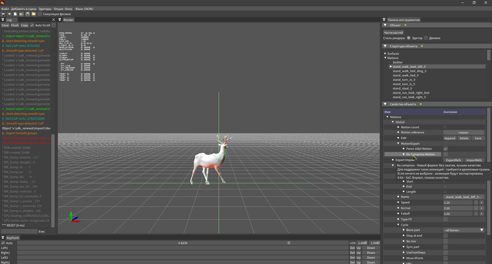Select the KeyForm tab
Screen dimensions: 492x264
click(13, 238)
